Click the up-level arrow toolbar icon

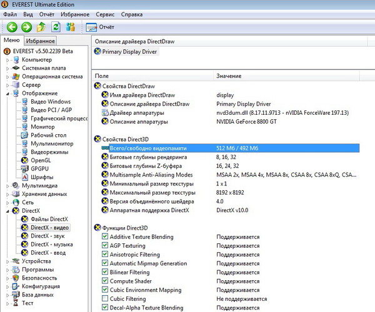click(41, 27)
